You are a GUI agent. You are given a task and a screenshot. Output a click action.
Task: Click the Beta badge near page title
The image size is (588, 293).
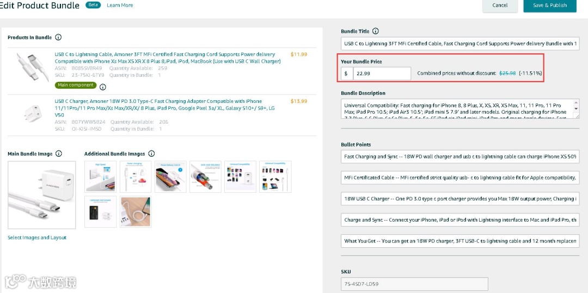point(94,5)
